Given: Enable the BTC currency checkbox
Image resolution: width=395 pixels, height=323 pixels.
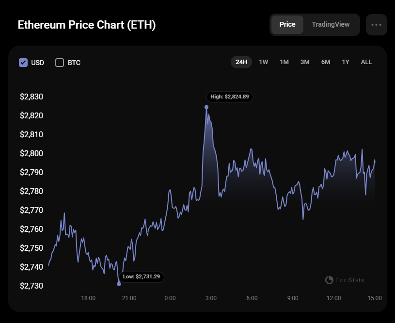Looking at the screenshot, I should tap(60, 63).
